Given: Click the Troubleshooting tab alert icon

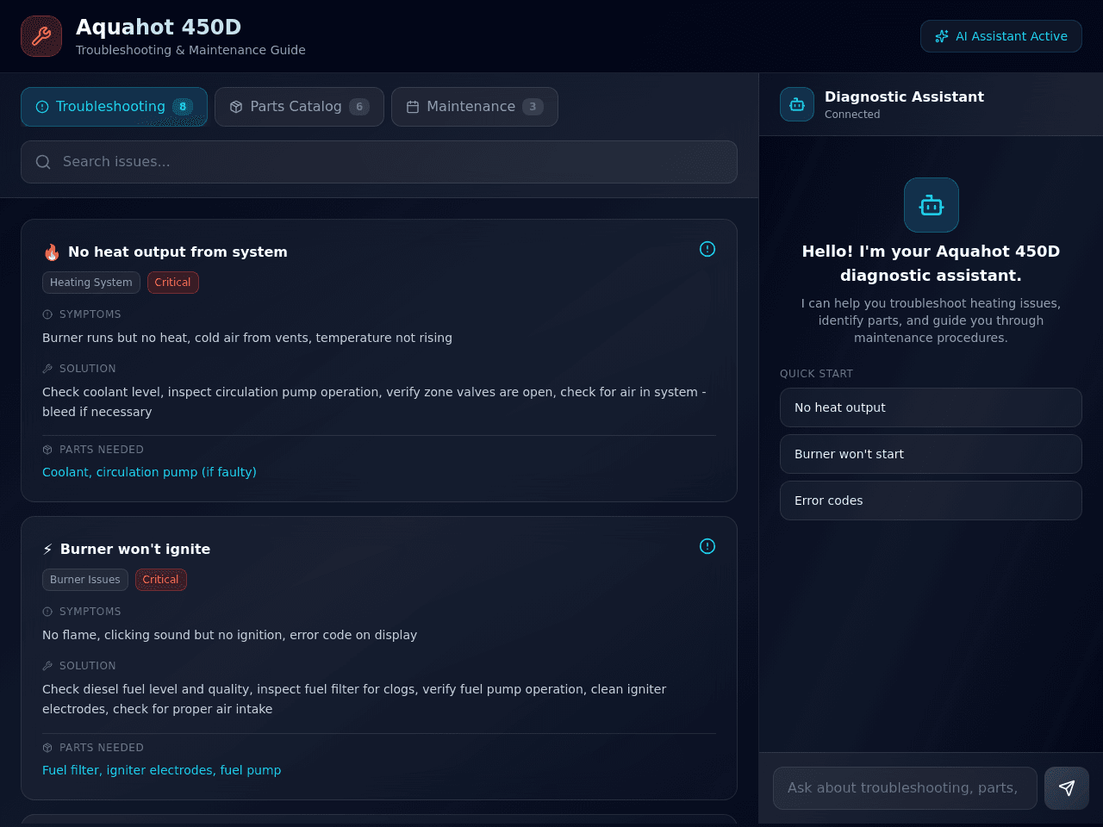Looking at the screenshot, I should click(x=42, y=107).
